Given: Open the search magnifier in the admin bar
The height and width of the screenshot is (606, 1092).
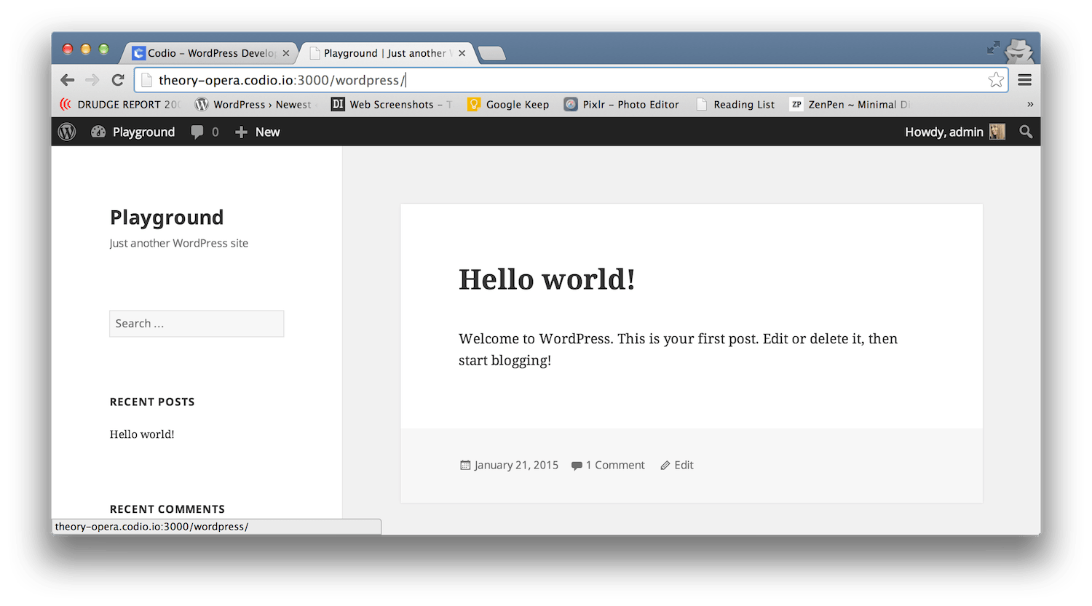Looking at the screenshot, I should (1026, 132).
